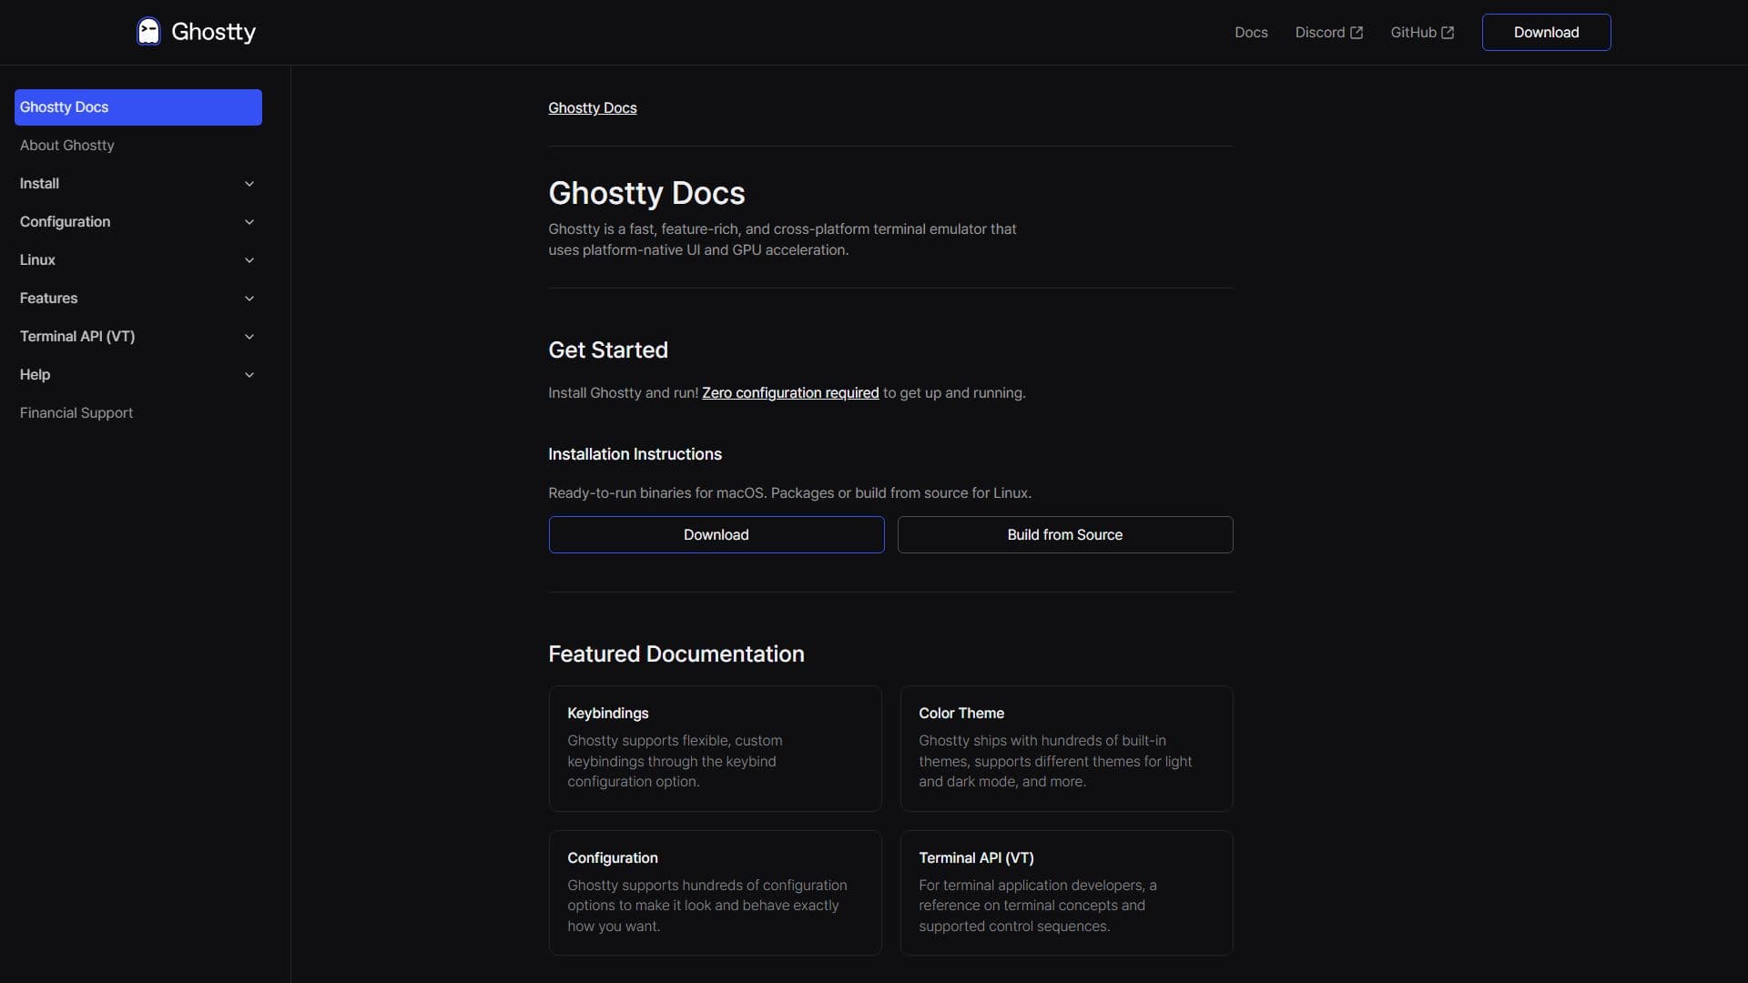Open About Ghostty in the sidebar
1748x983 pixels.
(x=67, y=146)
